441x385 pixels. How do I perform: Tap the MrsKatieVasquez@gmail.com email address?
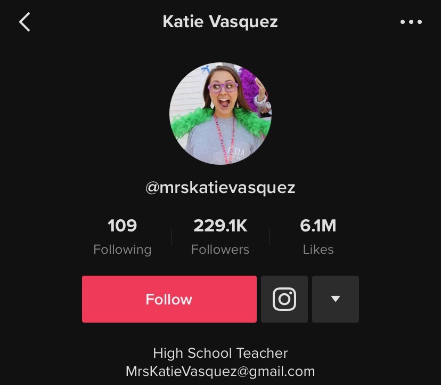[220, 371]
